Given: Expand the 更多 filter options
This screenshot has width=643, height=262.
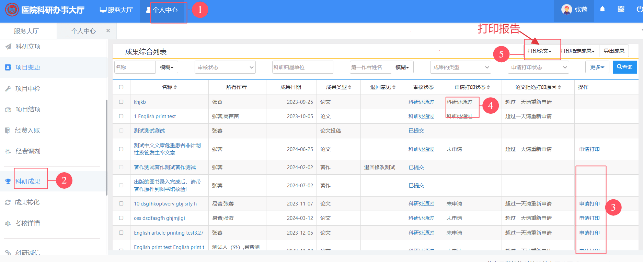Looking at the screenshot, I should (597, 67).
